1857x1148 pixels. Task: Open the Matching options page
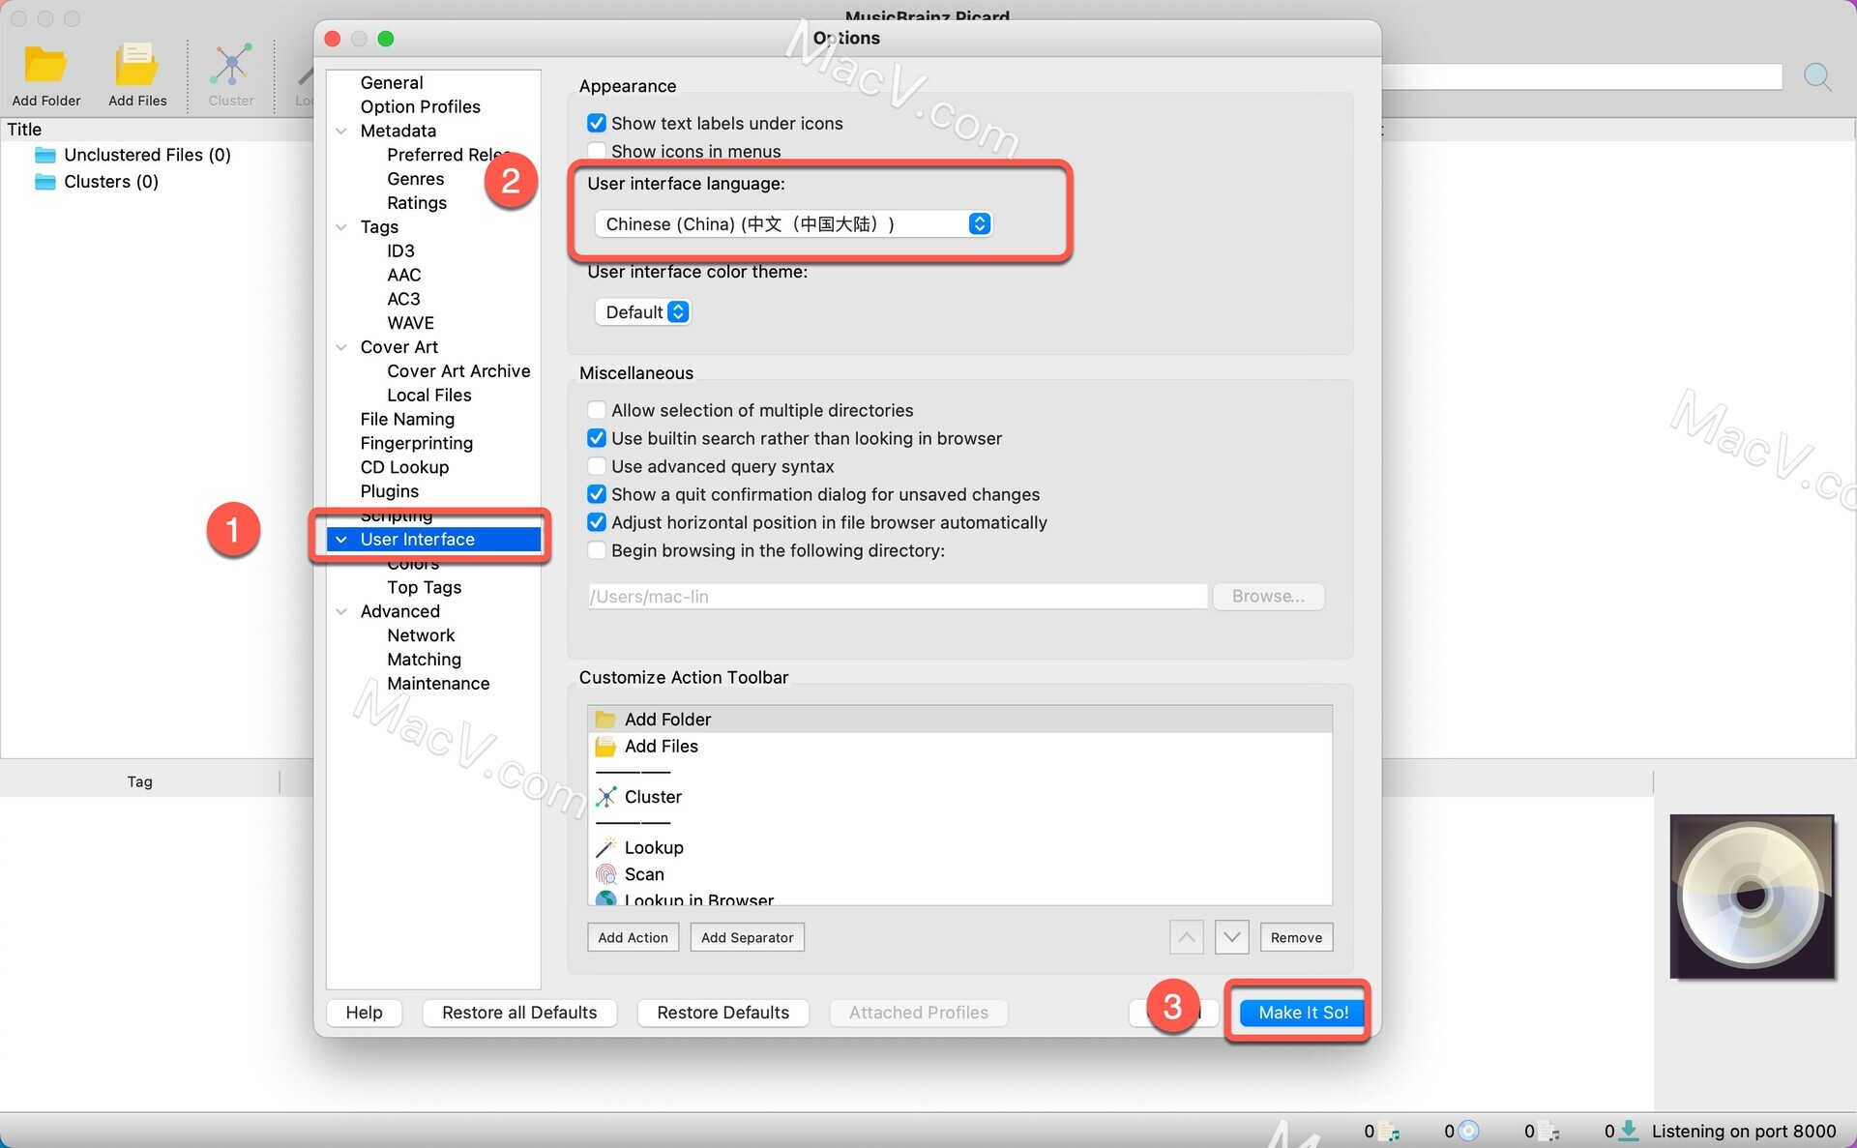[x=425, y=660]
